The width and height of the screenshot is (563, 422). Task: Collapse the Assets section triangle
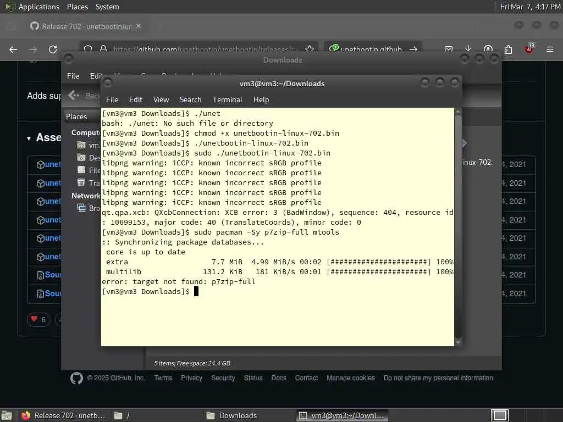coord(29,138)
